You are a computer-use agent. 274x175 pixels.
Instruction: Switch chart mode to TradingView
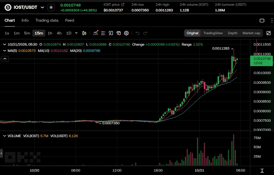(x=213, y=33)
